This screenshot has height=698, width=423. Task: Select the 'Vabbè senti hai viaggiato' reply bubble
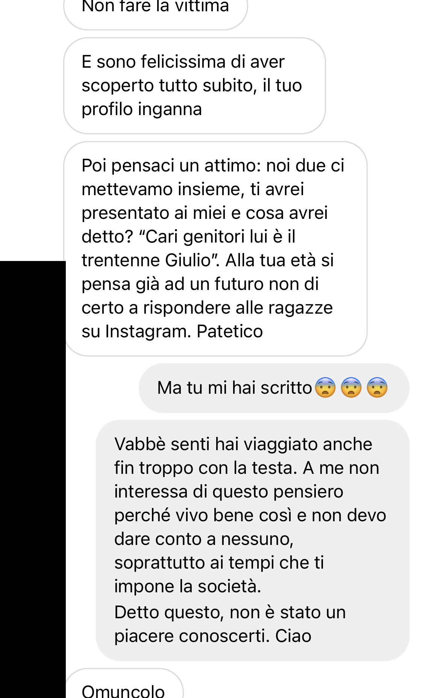[x=253, y=540]
